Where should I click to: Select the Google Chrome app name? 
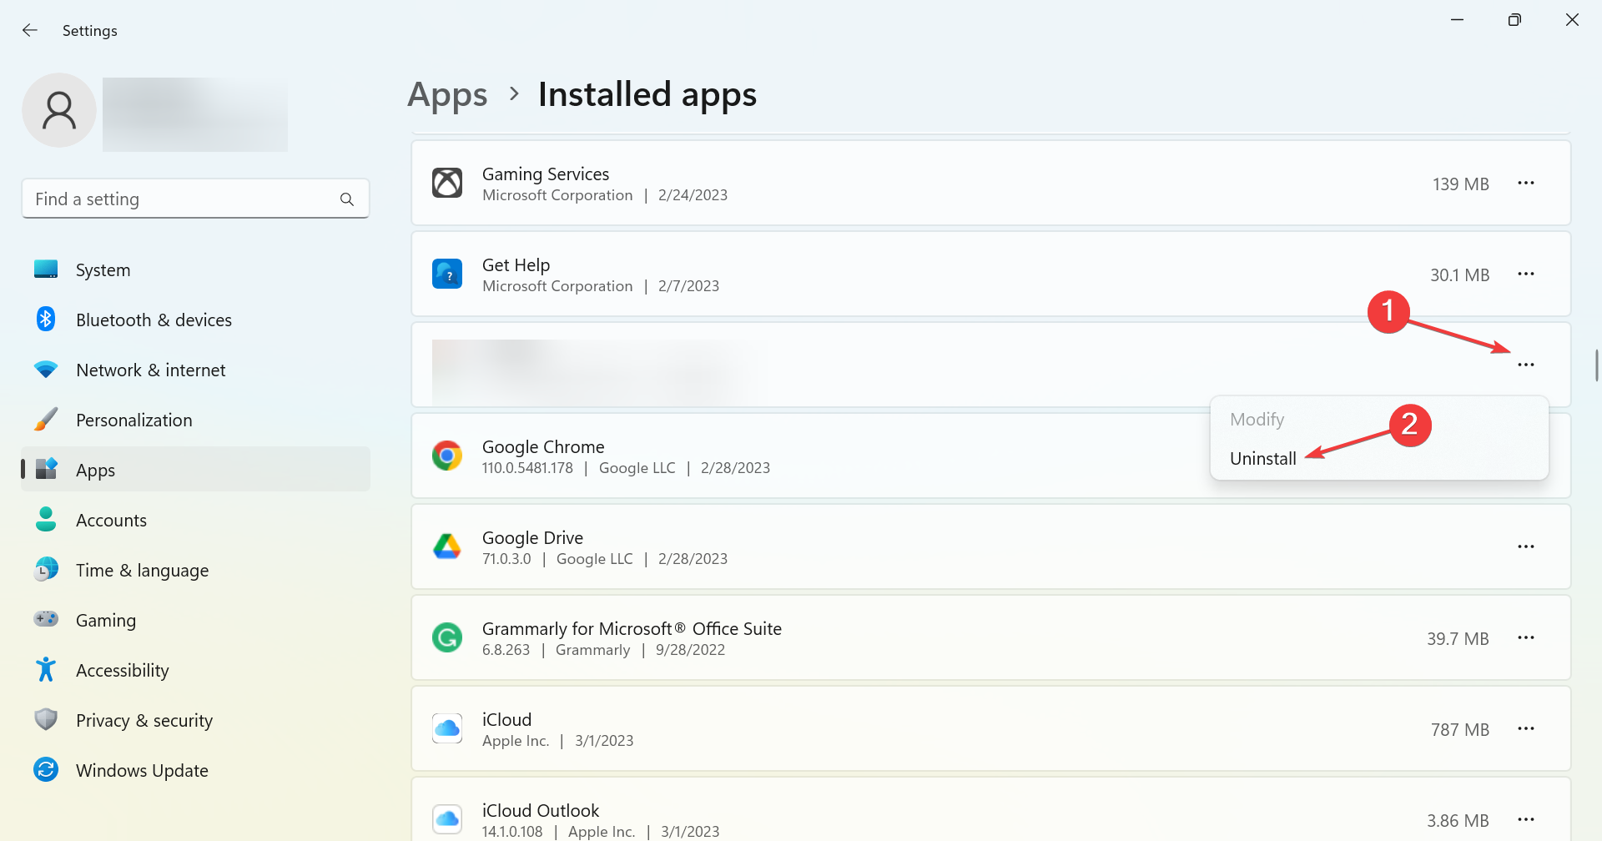pos(543,446)
